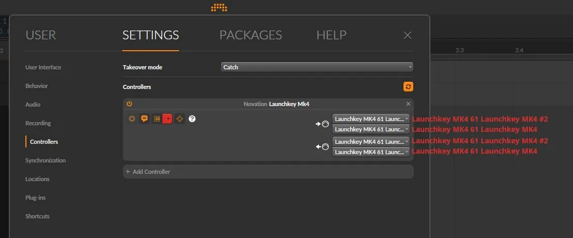Open the Takeover mode dropdown
Image resolution: width=573 pixels, height=238 pixels.
coord(316,67)
